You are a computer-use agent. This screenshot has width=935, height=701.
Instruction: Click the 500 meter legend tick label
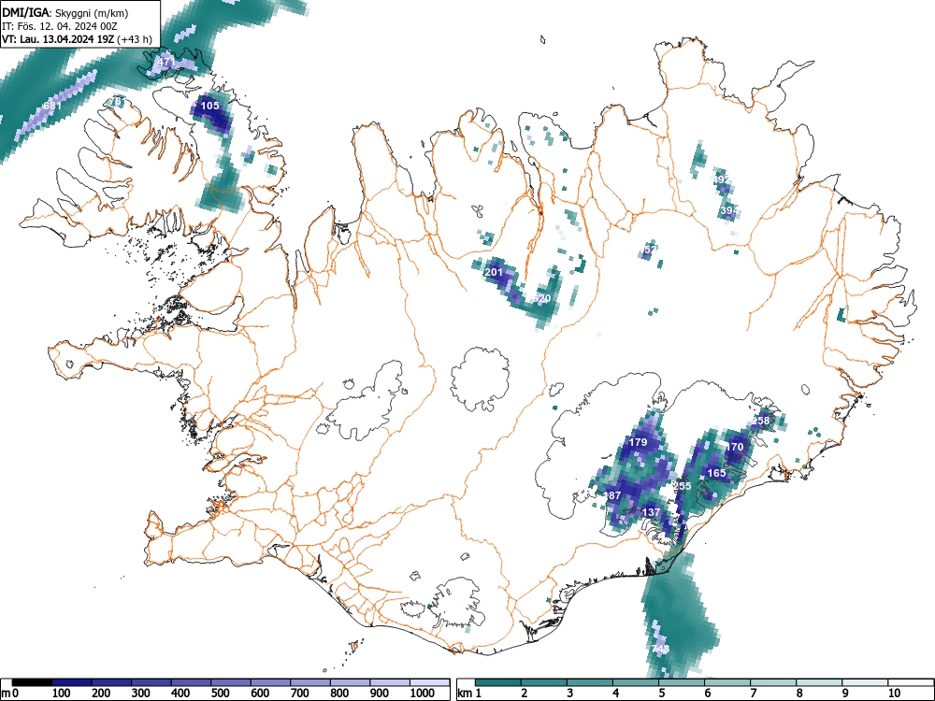[220, 694]
